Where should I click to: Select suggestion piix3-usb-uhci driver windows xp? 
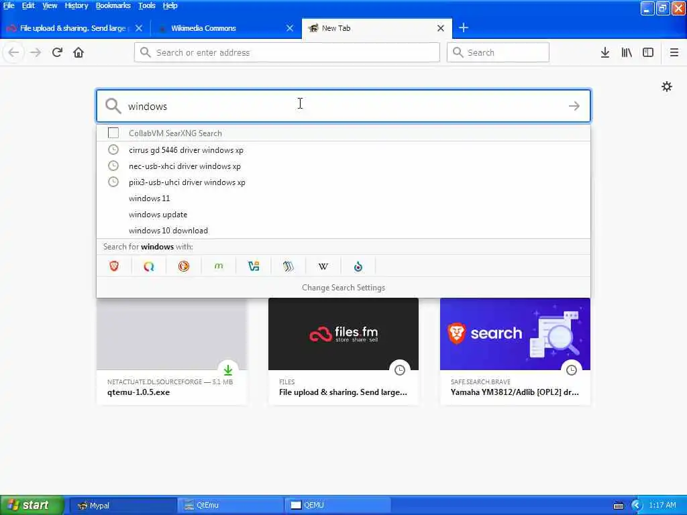343,182
